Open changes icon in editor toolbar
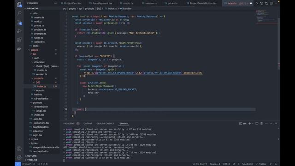 coord(266,3)
